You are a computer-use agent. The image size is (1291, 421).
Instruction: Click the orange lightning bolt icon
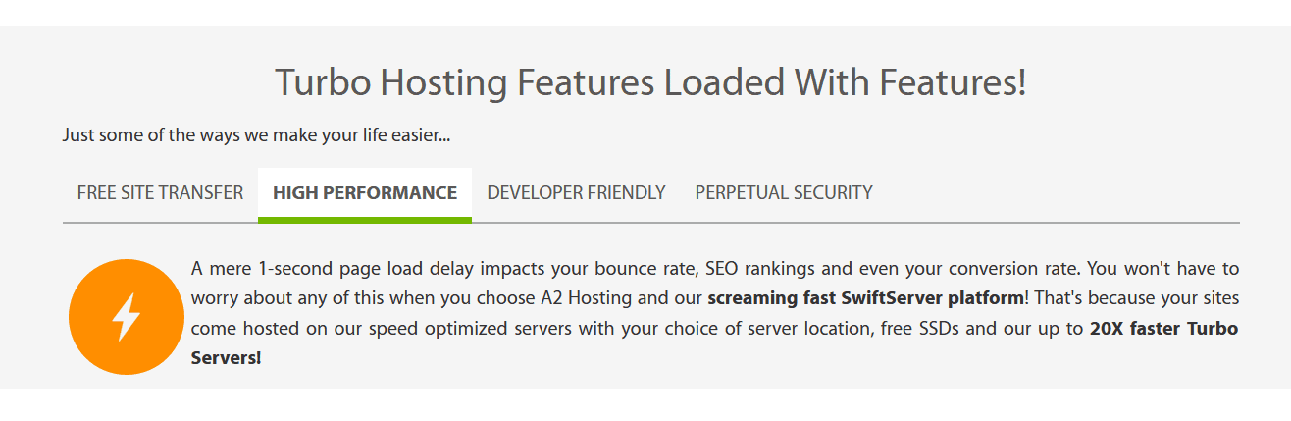pyautogui.click(x=127, y=317)
